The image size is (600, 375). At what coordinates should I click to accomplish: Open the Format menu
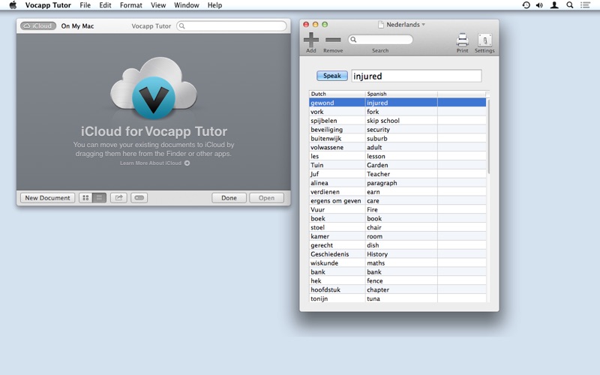pos(130,5)
